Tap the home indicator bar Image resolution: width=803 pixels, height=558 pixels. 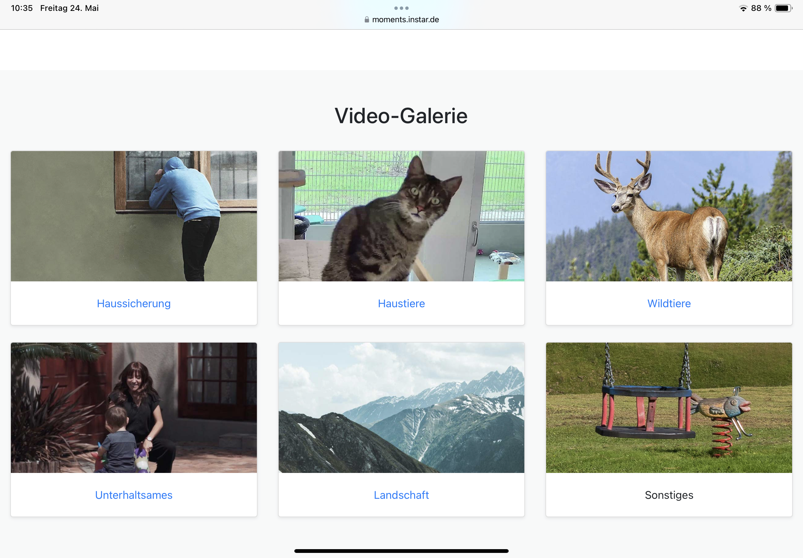401,551
